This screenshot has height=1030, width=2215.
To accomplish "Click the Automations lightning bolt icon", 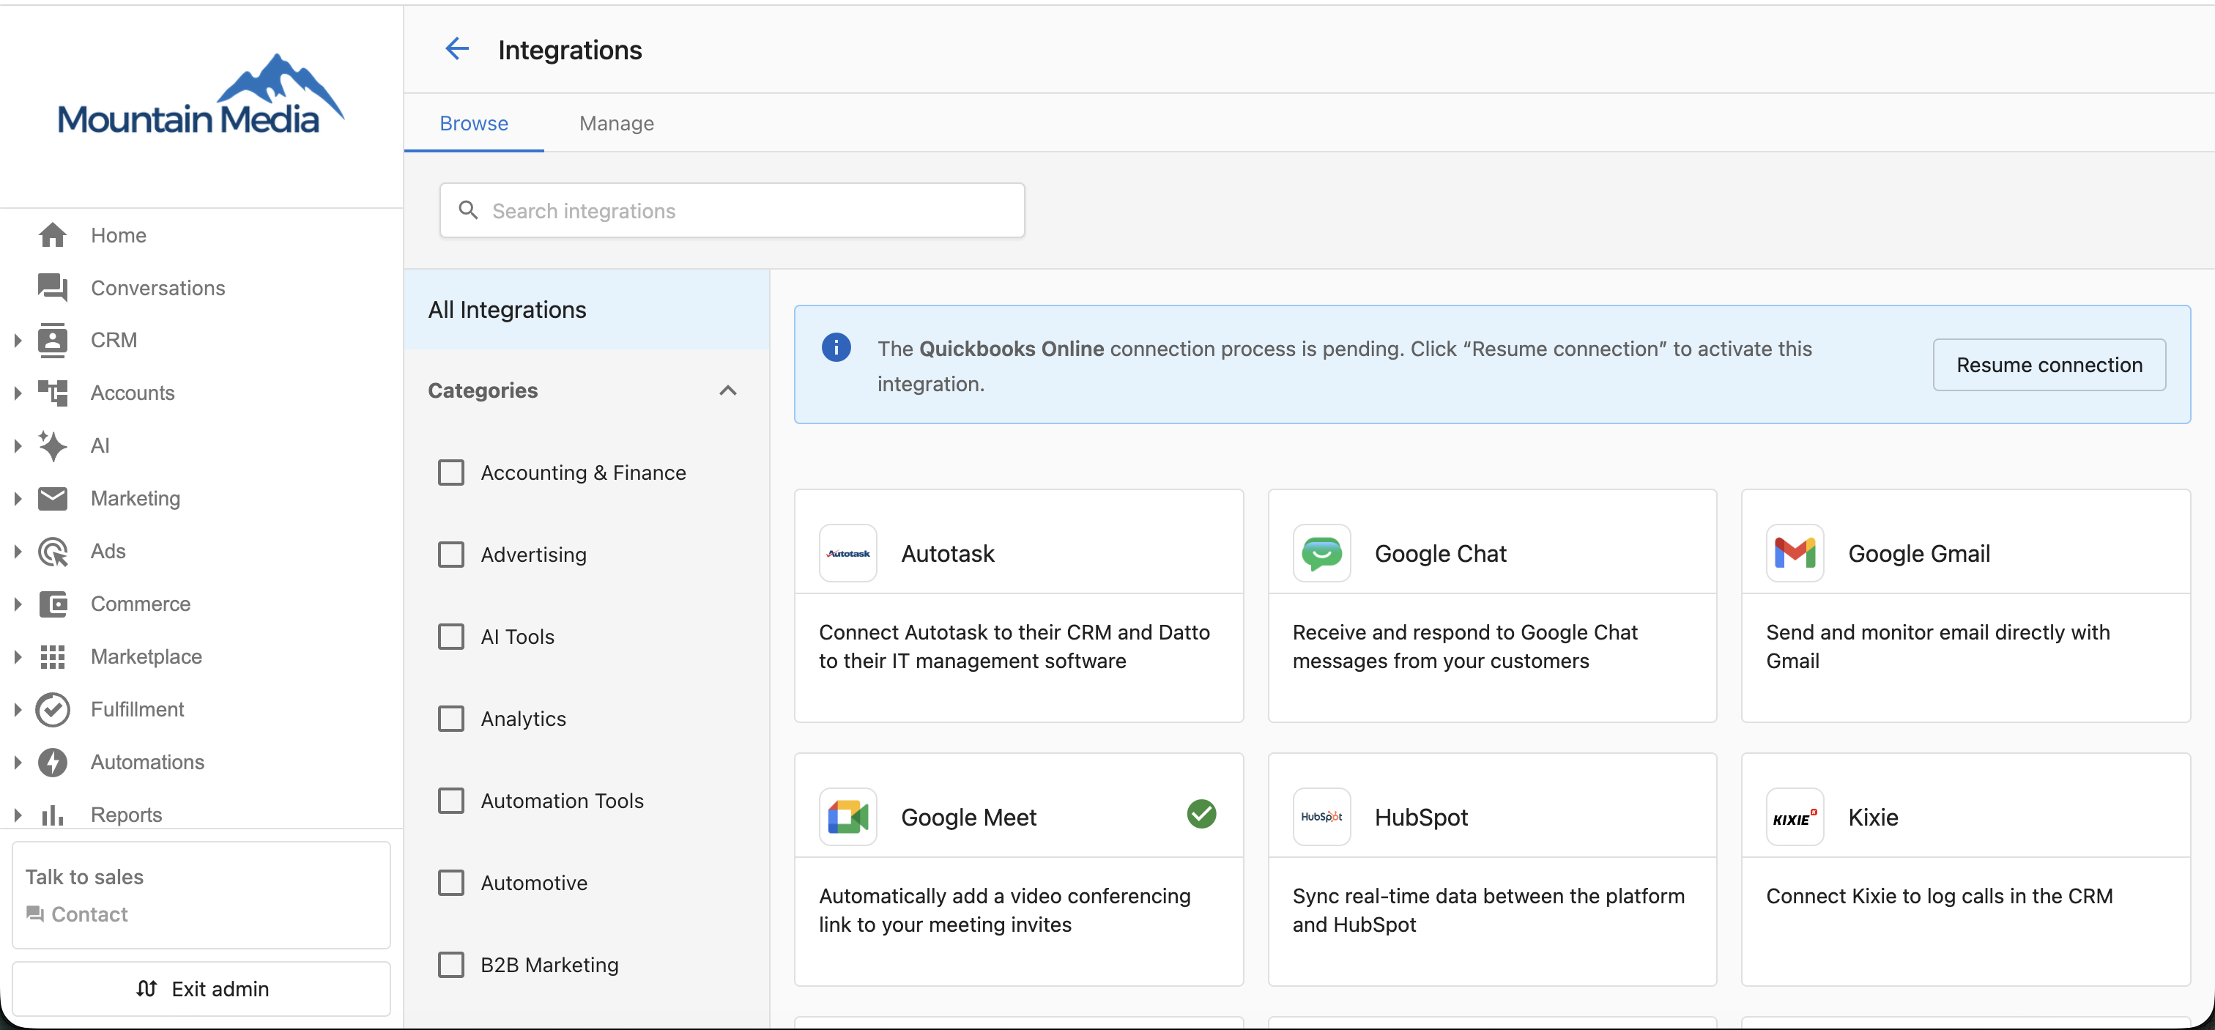I will point(53,762).
